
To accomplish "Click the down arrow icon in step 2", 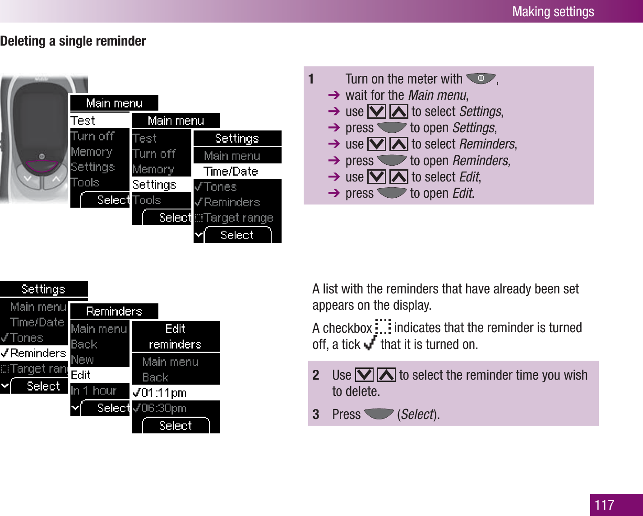I will point(364,375).
